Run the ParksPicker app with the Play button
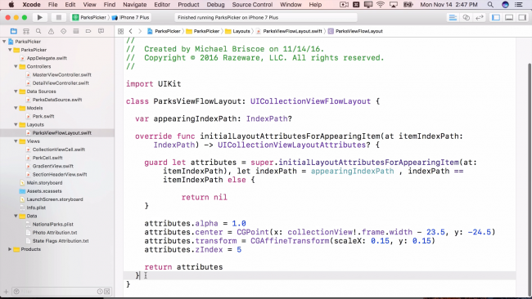532x299 pixels. click(40, 17)
